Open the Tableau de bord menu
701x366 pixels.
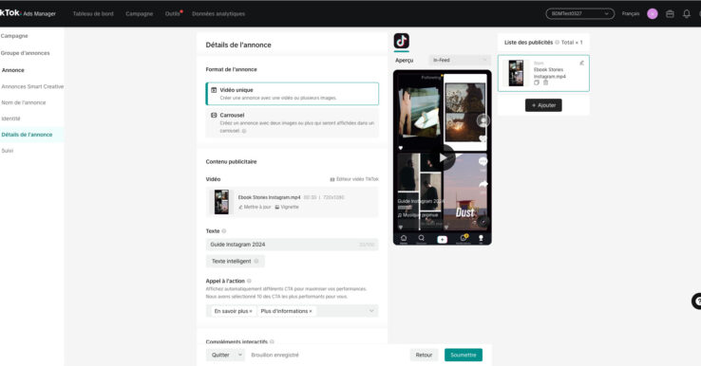tap(93, 14)
